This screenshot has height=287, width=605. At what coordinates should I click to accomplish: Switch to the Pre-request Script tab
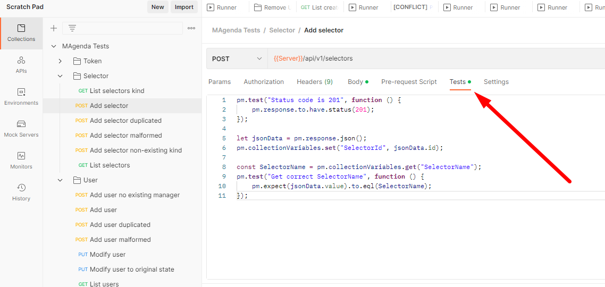click(409, 82)
